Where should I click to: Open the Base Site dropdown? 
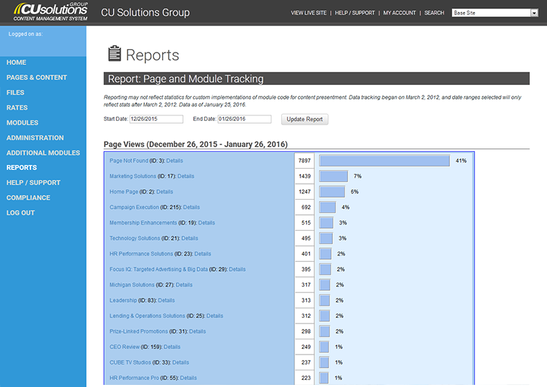click(494, 13)
